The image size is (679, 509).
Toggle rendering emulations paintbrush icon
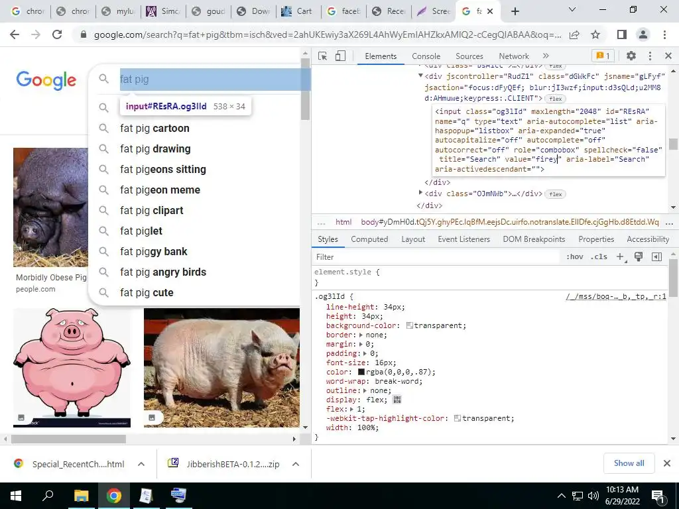point(639,256)
